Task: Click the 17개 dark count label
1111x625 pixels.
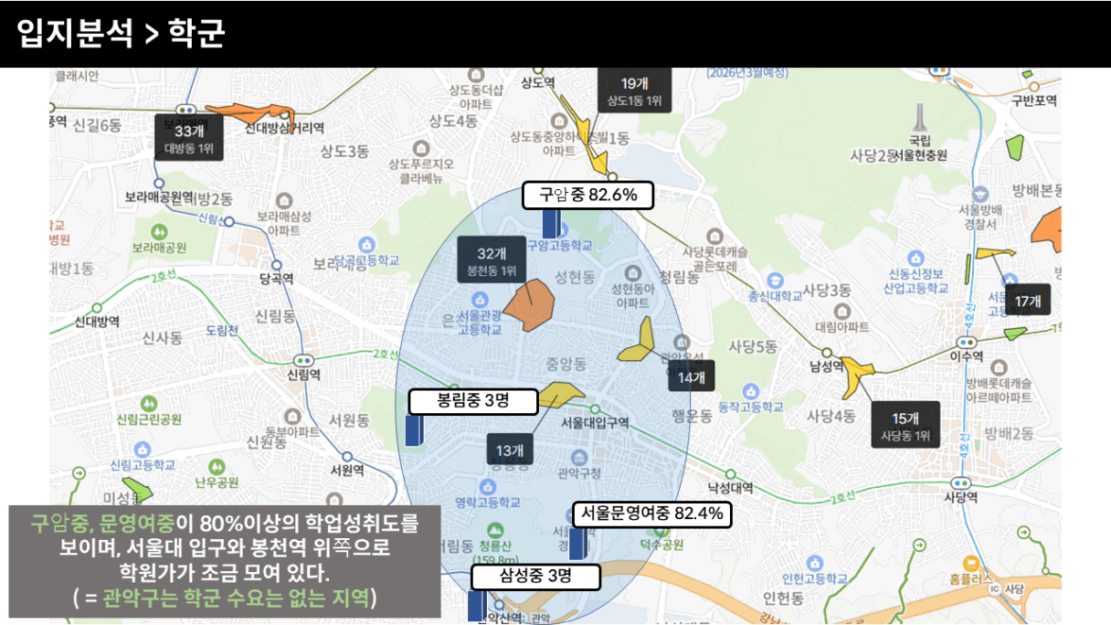Action: pyautogui.click(x=1028, y=300)
